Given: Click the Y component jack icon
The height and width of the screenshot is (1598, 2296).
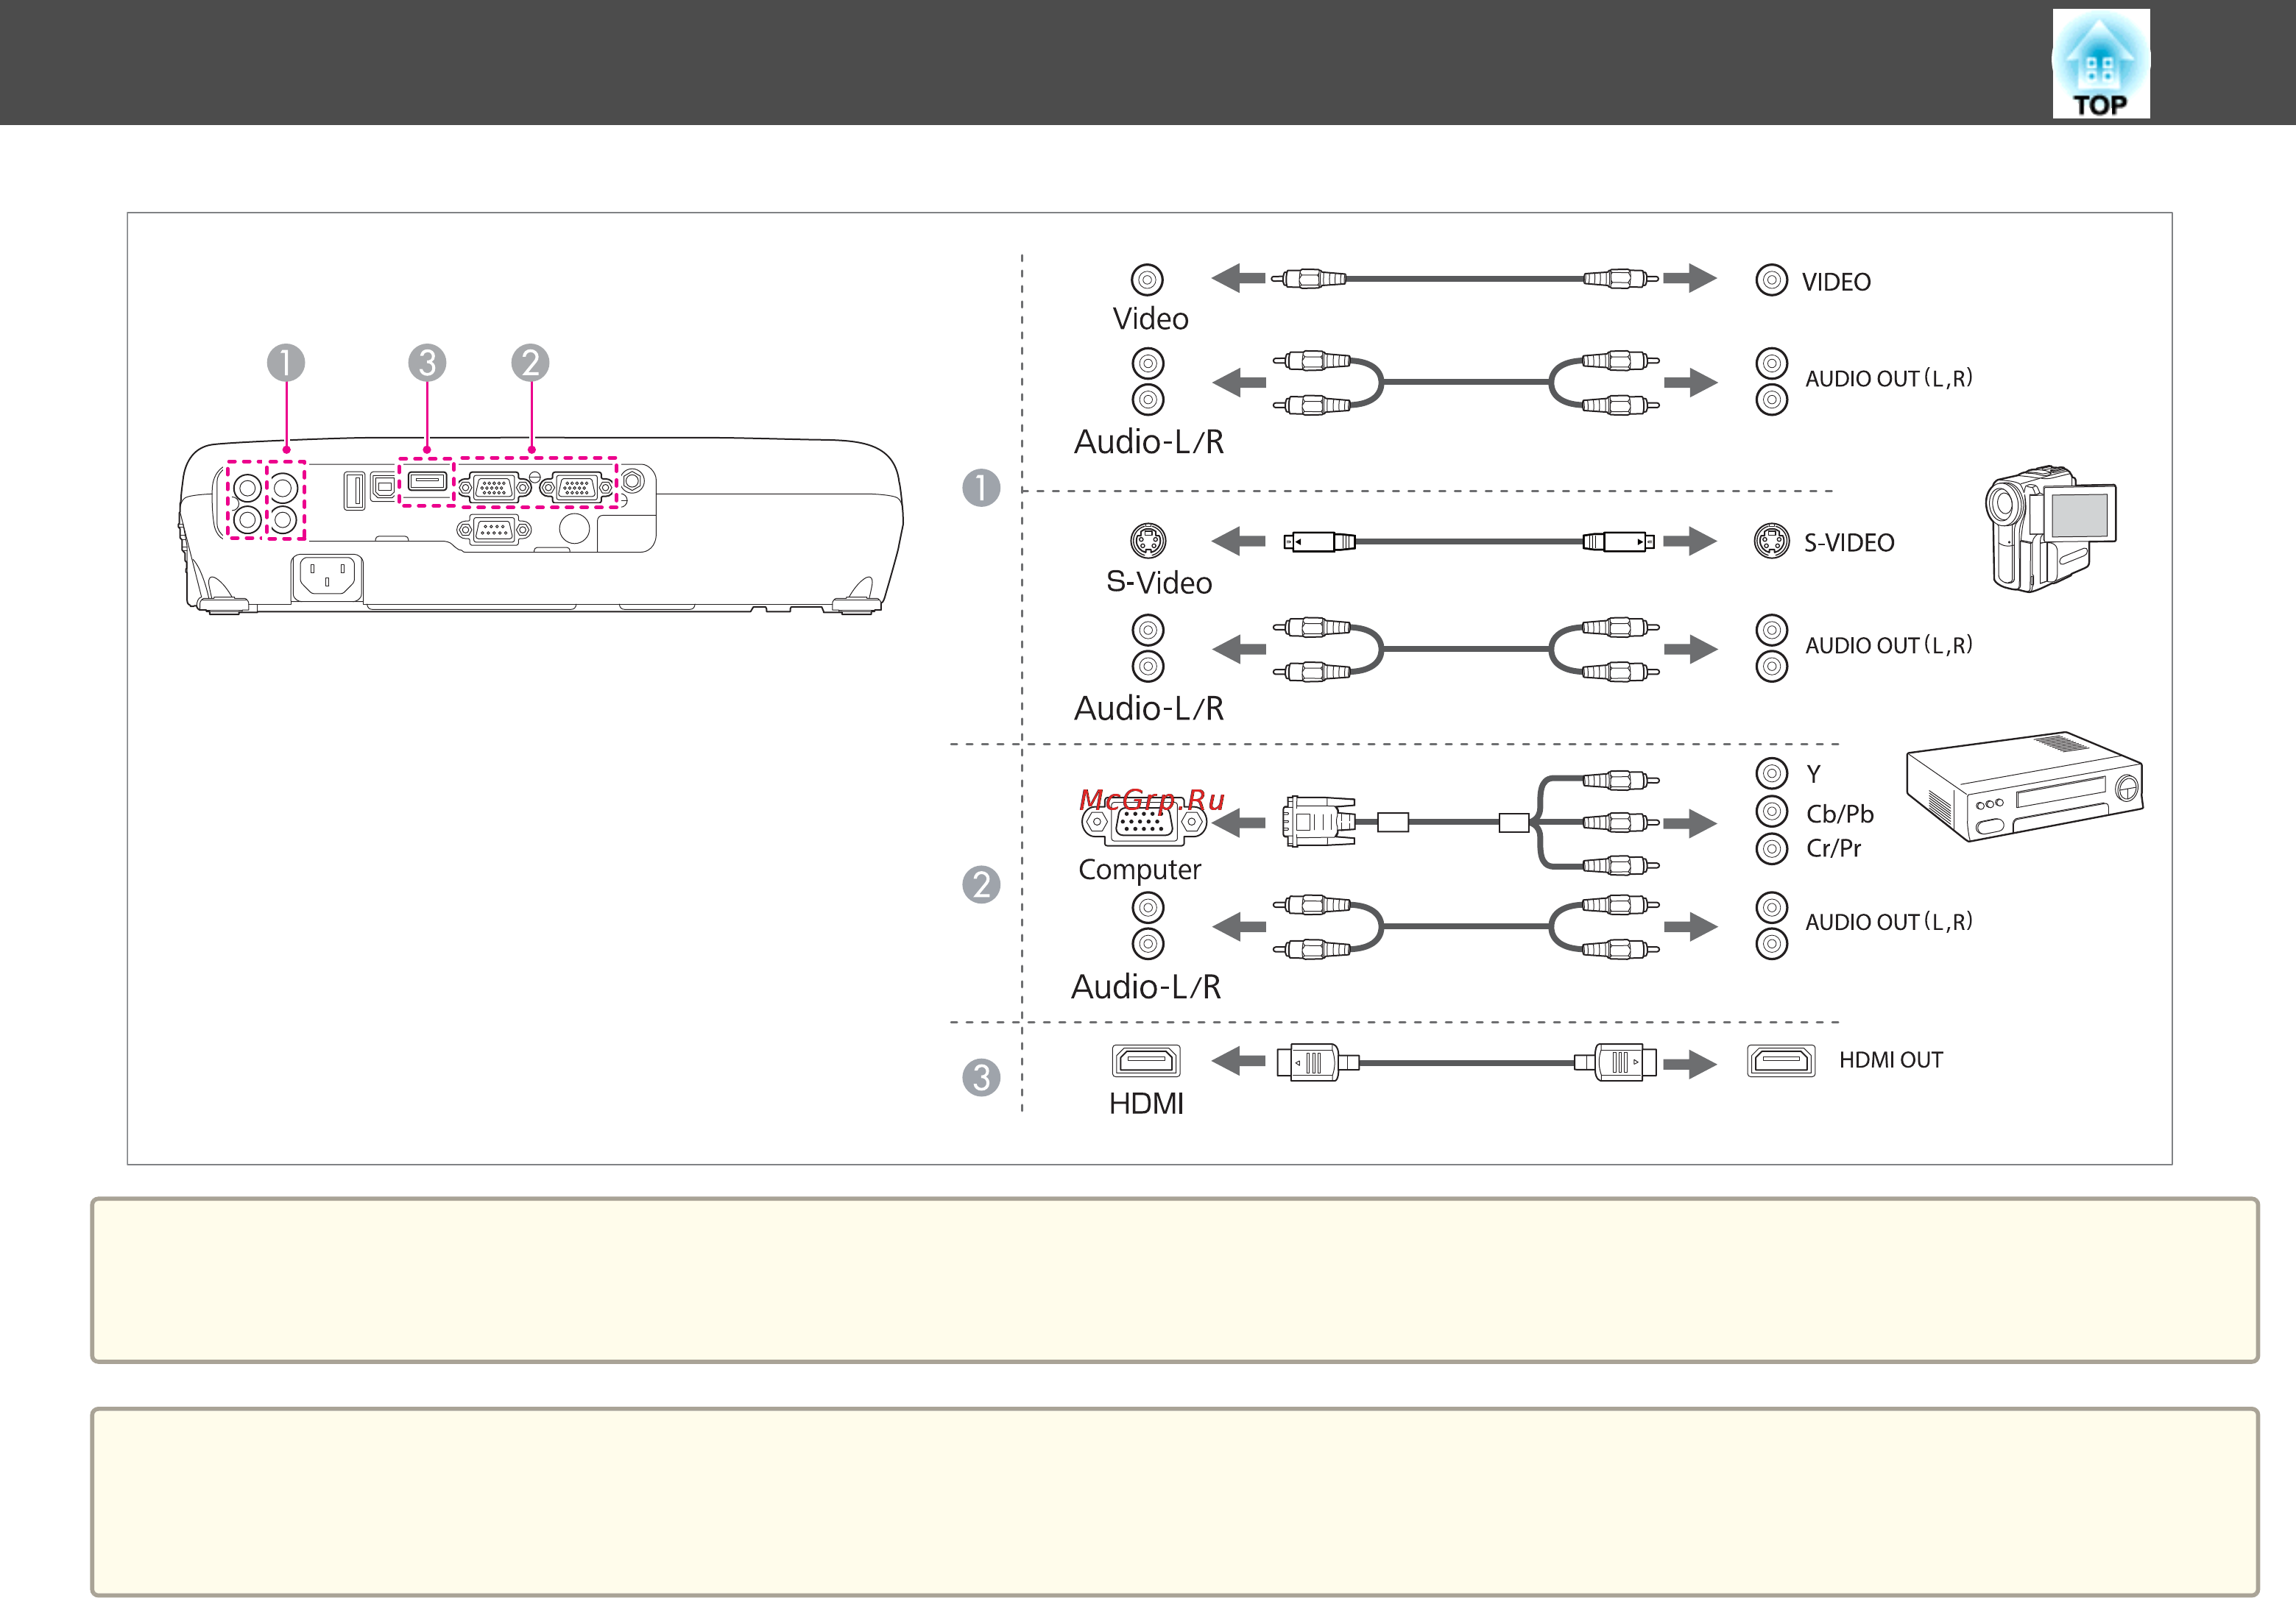Looking at the screenshot, I should click(x=1771, y=773).
